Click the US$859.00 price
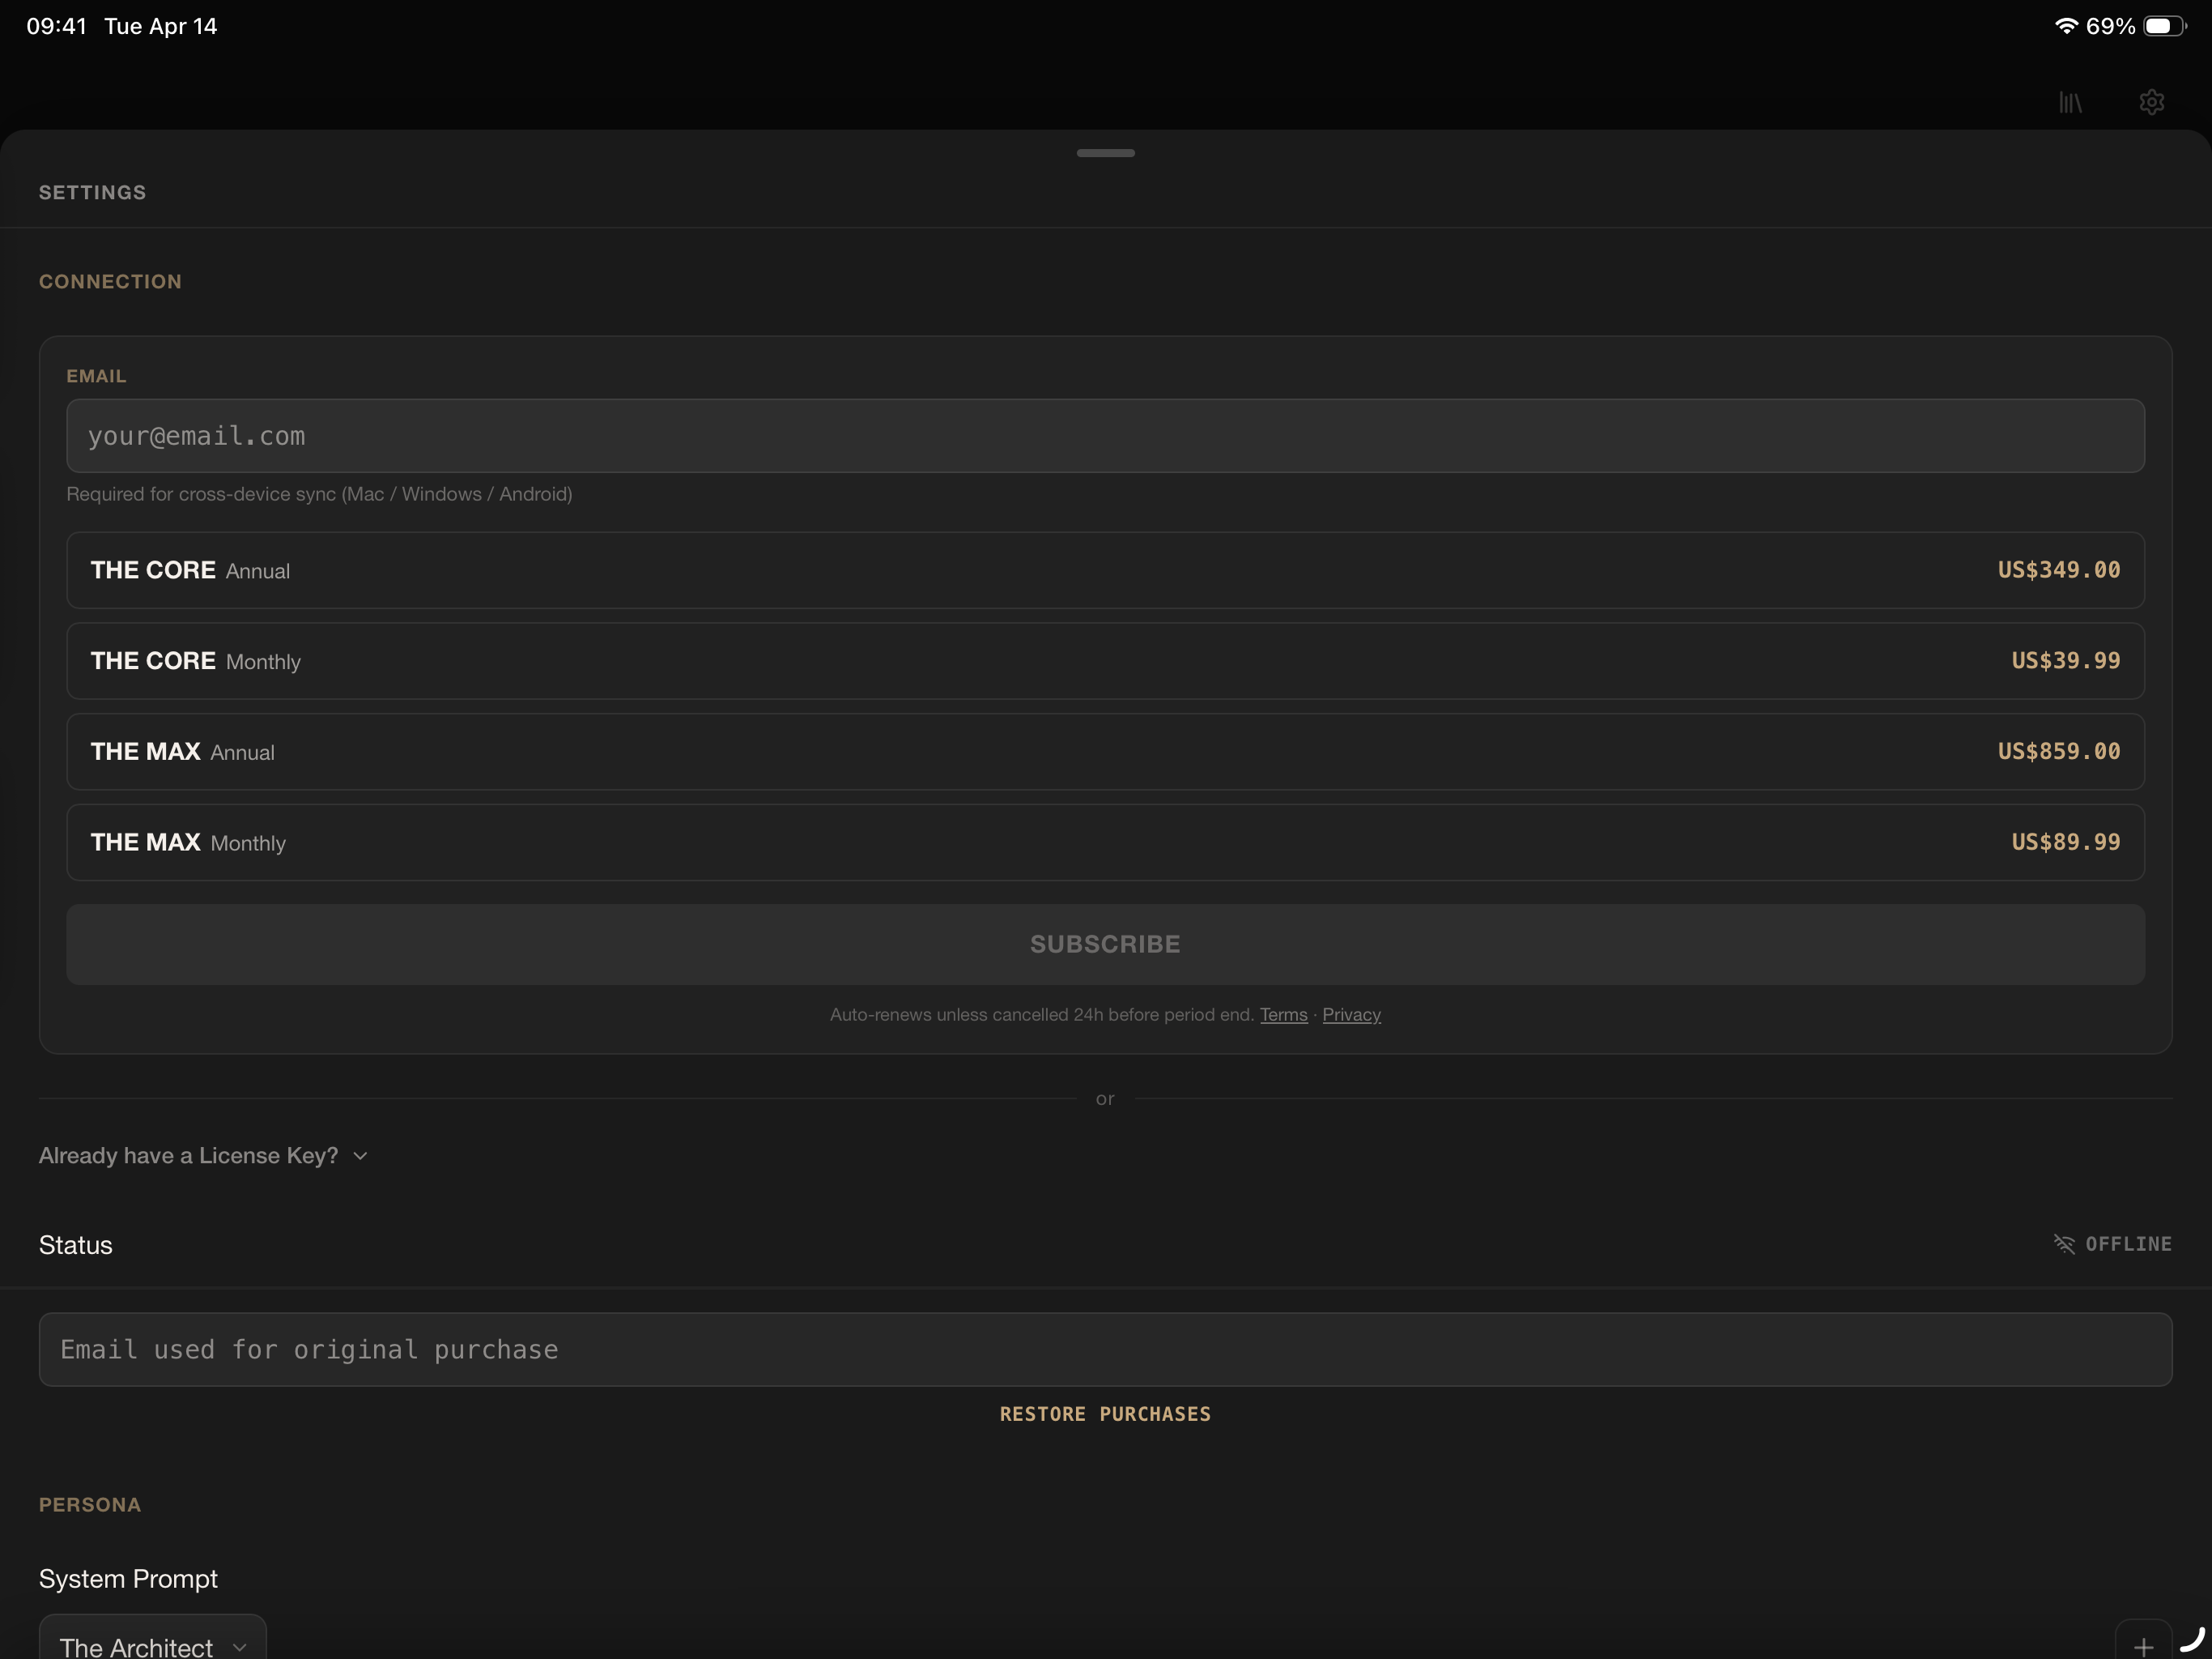Image resolution: width=2212 pixels, height=1659 pixels. (2058, 752)
